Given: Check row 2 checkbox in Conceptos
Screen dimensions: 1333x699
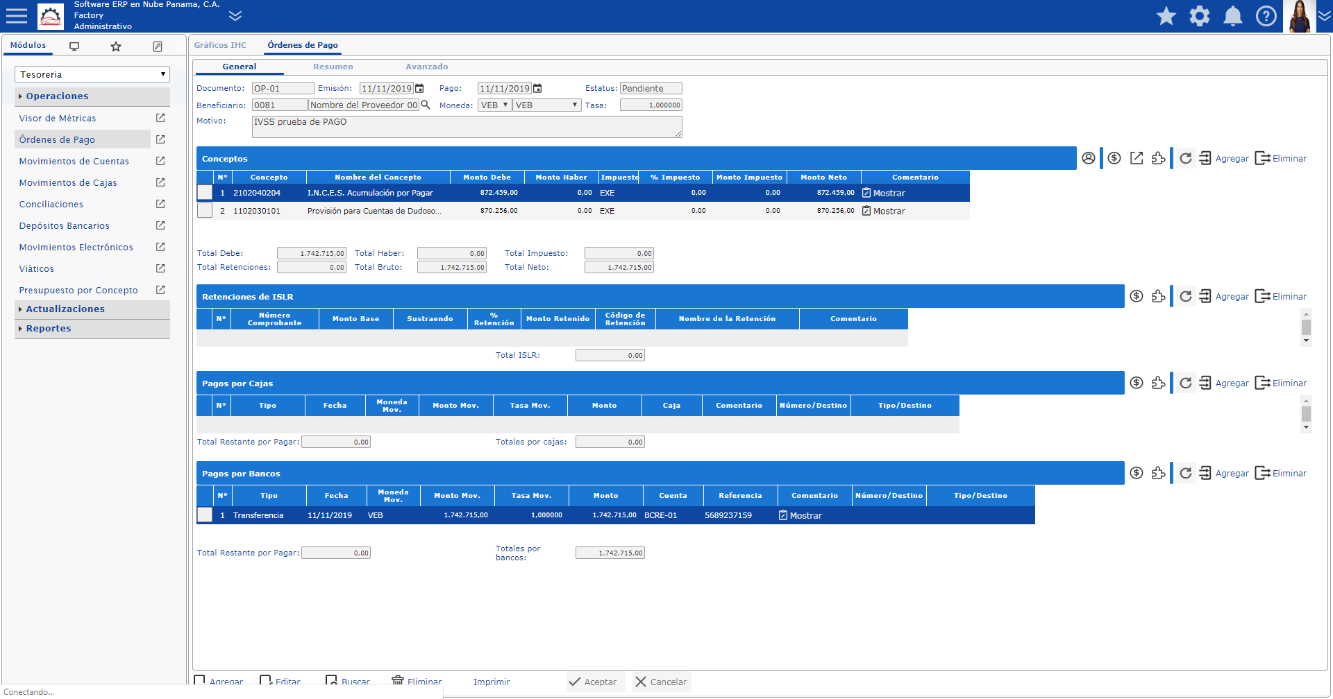Looking at the screenshot, I should click(x=205, y=210).
